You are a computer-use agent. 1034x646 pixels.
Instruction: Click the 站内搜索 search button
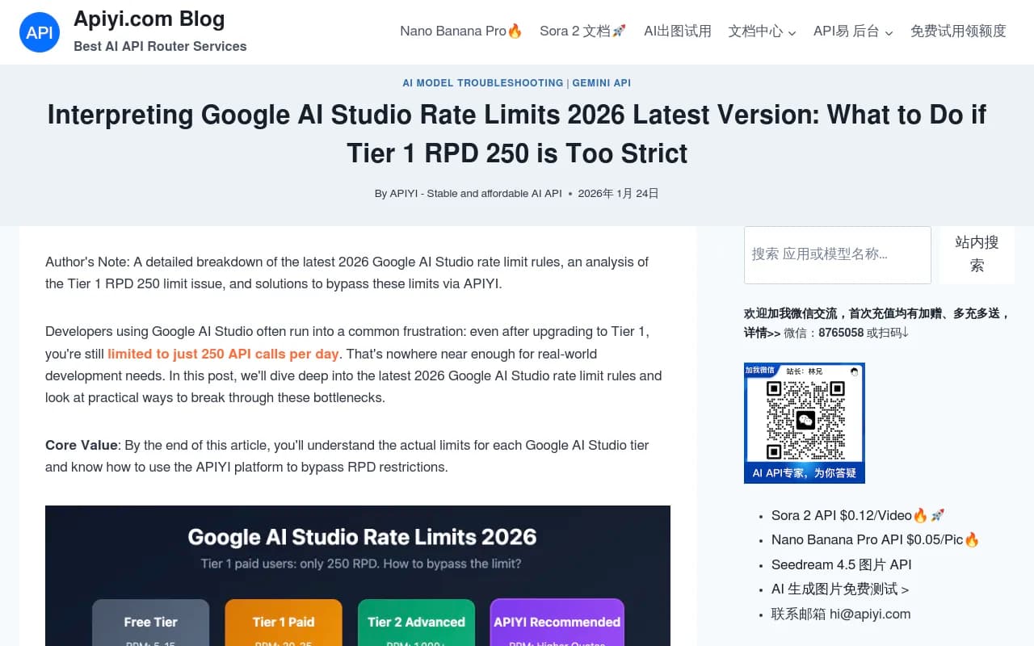(976, 255)
